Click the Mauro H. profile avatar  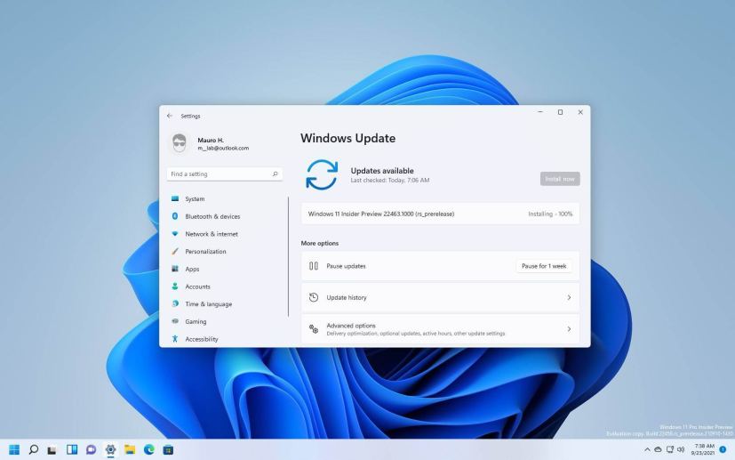[x=179, y=143]
